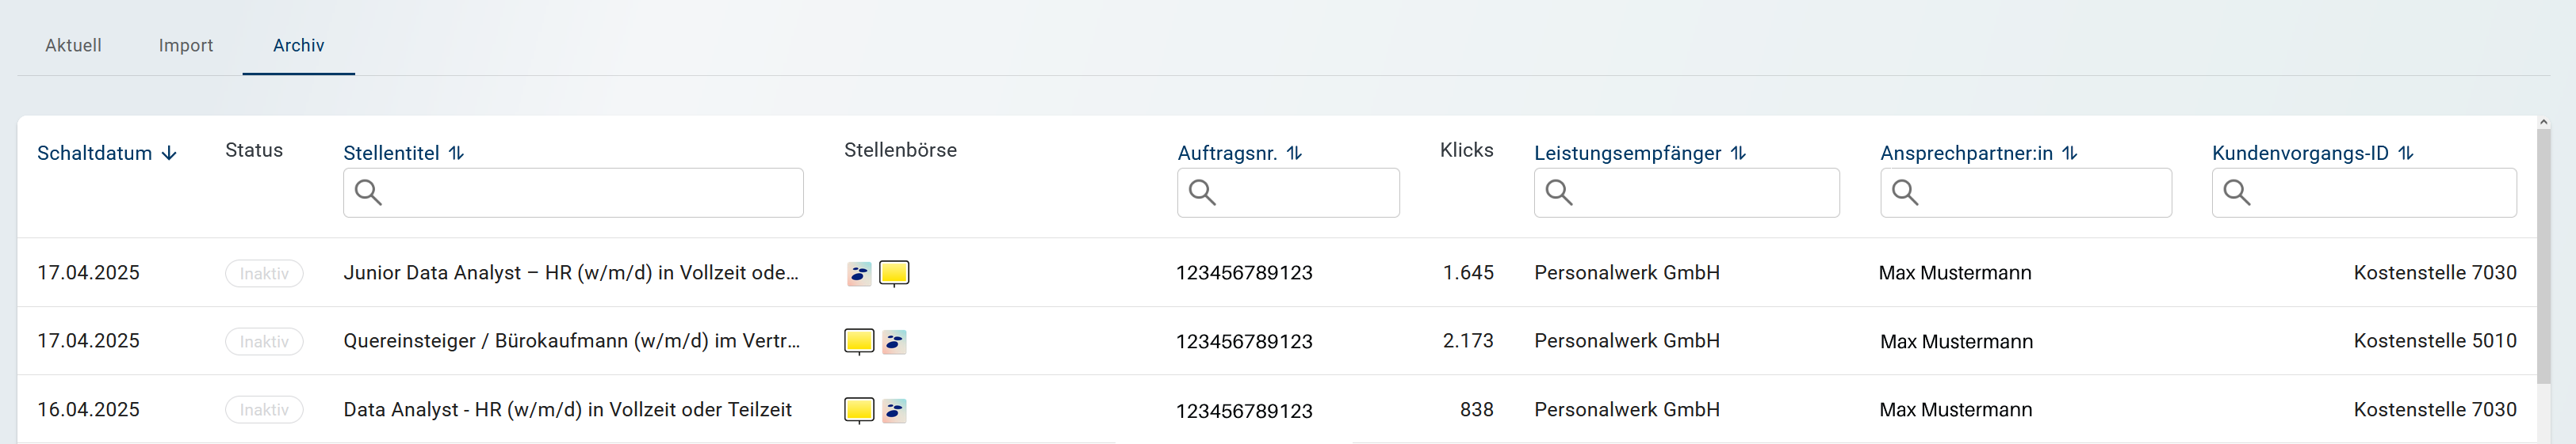Sort by Leistungsempfänger column icon
2576x444 pixels.
[1738, 154]
